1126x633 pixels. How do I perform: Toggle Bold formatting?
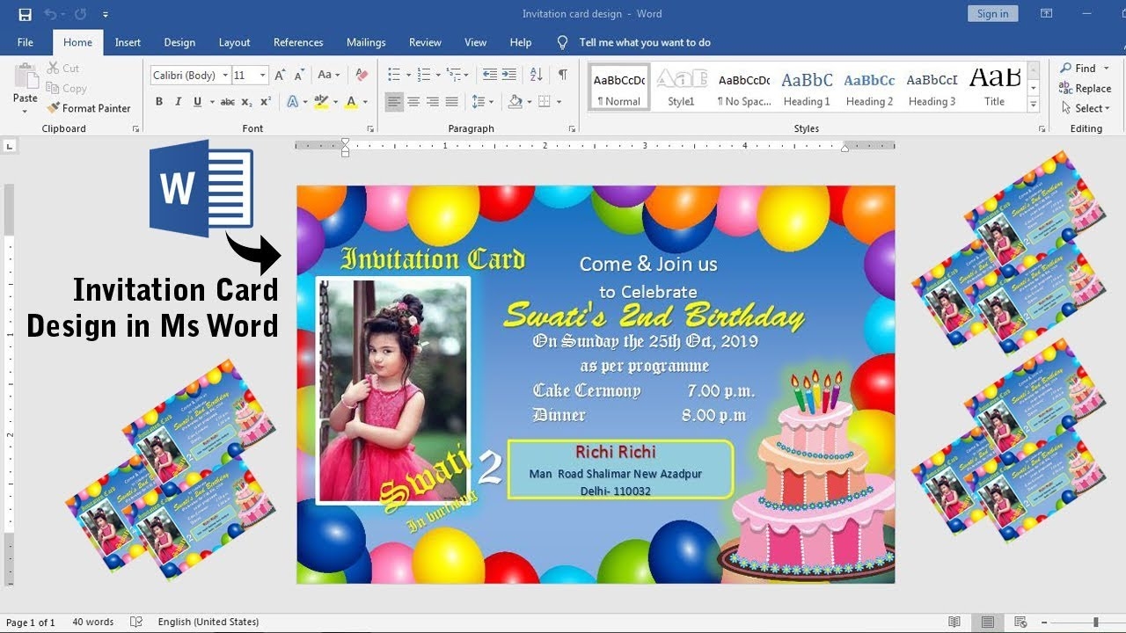pyautogui.click(x=159, y=102)
